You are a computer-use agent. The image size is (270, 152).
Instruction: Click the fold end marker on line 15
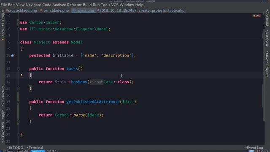coord(19,89)
